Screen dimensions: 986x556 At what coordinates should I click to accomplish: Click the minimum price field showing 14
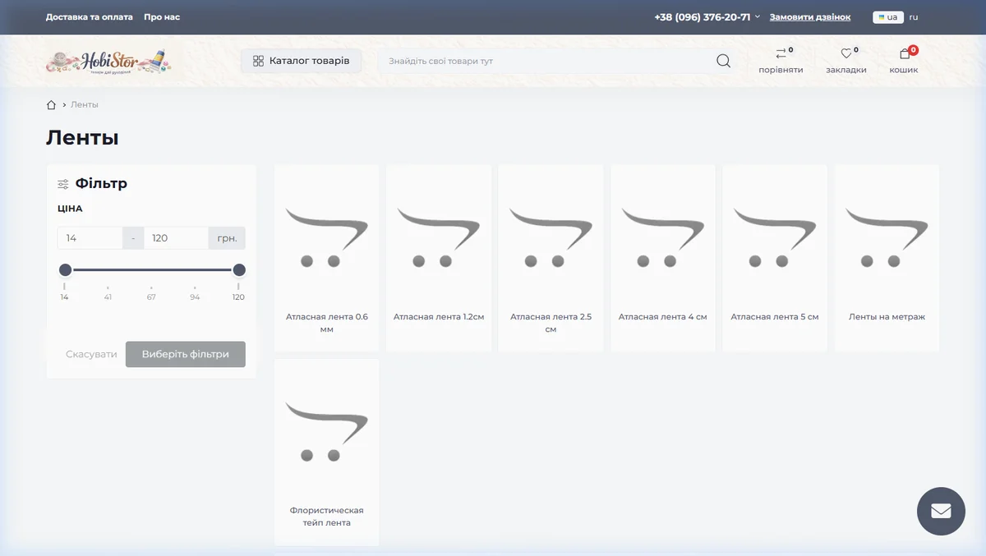click(x=90, y=238)
